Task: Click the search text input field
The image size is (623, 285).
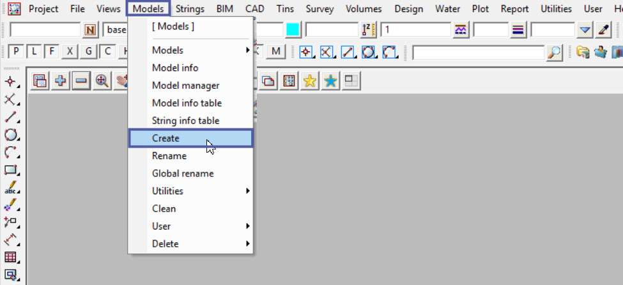Action: [x=479, y=52]
